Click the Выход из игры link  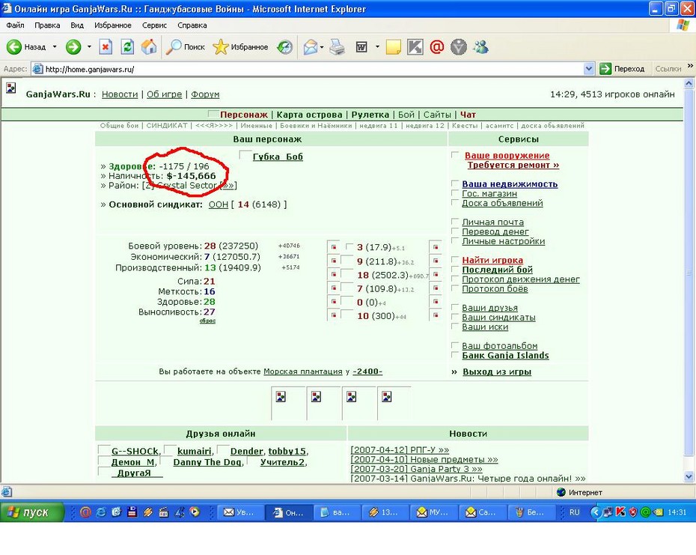[497, 372]
